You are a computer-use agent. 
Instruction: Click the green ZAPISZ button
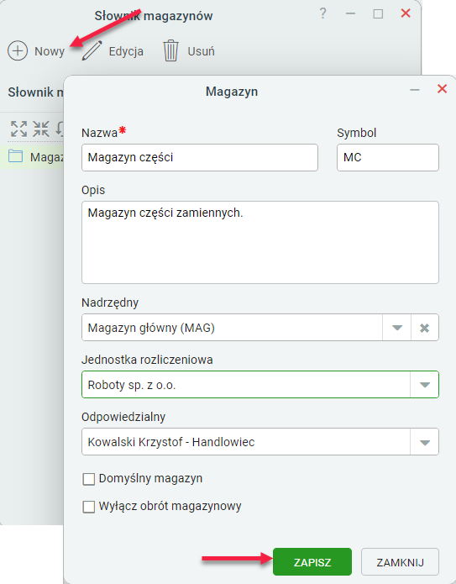(x=312, y=561)
